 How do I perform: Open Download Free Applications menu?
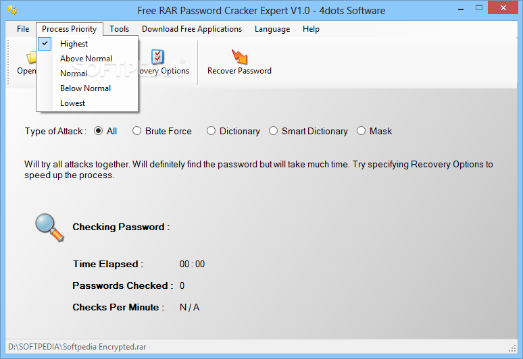[x=192, y=29]
